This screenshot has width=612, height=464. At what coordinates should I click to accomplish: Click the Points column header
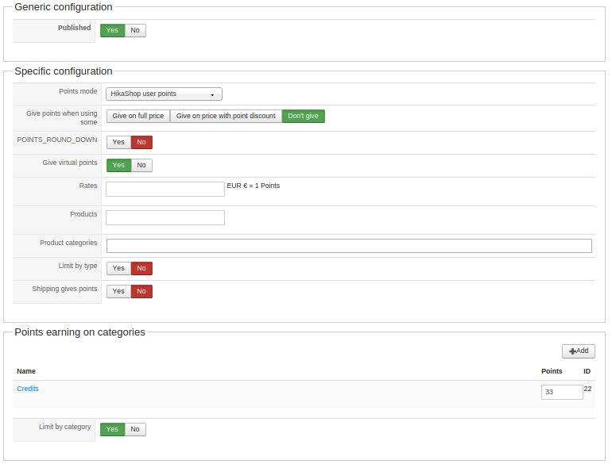552,371
